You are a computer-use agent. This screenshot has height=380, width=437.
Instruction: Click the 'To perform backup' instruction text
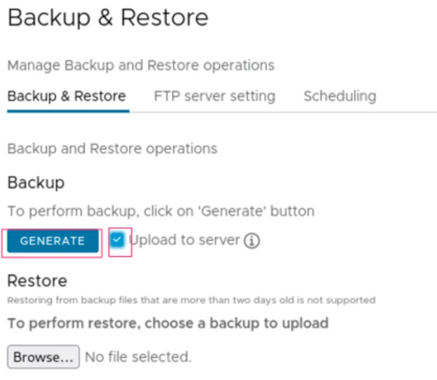160,211
